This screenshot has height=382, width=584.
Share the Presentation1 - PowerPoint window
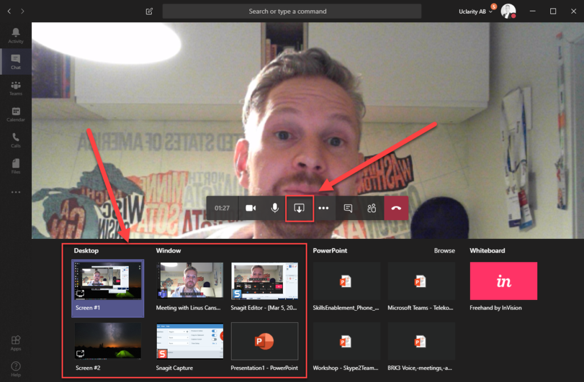pyautogui.click(x=265, y=347)
